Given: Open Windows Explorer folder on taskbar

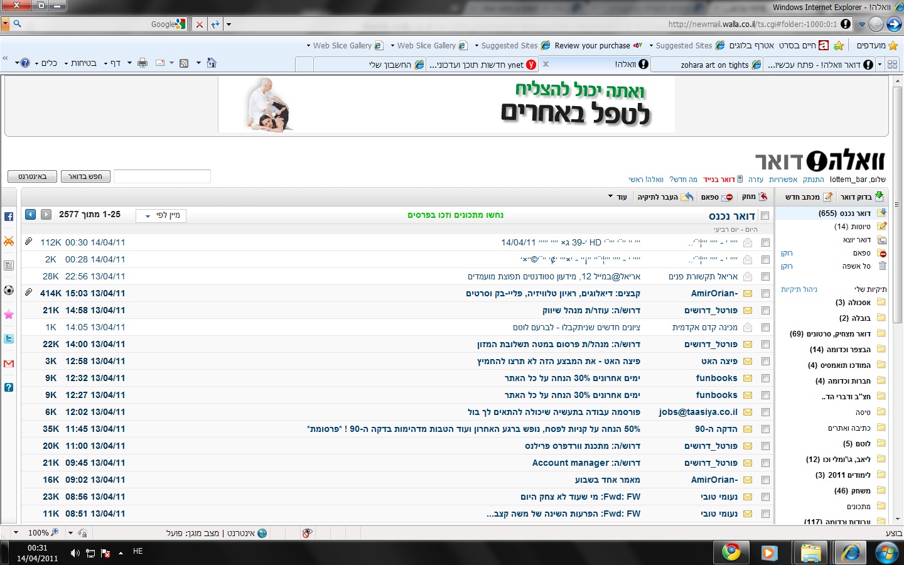Looking at the screenshot, I should (x=810, y=552).
